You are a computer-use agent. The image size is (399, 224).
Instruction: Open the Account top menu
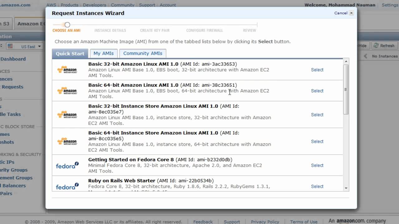tap(168, 5)
